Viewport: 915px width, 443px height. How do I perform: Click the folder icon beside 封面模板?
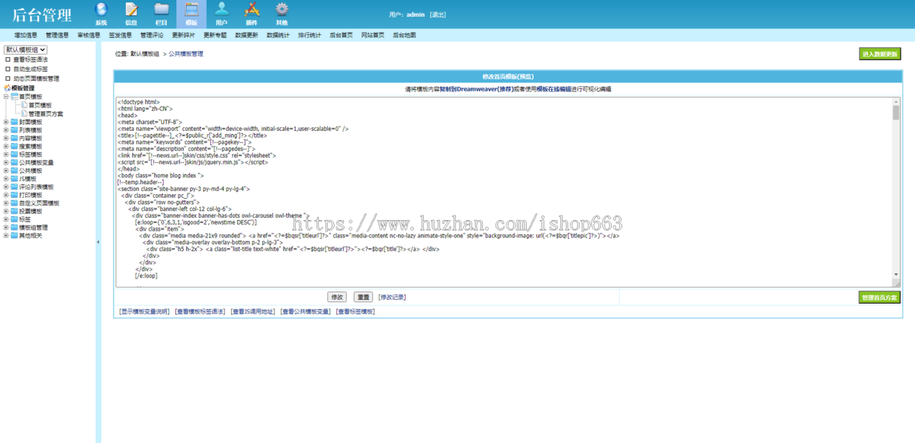tap(14, 122)
